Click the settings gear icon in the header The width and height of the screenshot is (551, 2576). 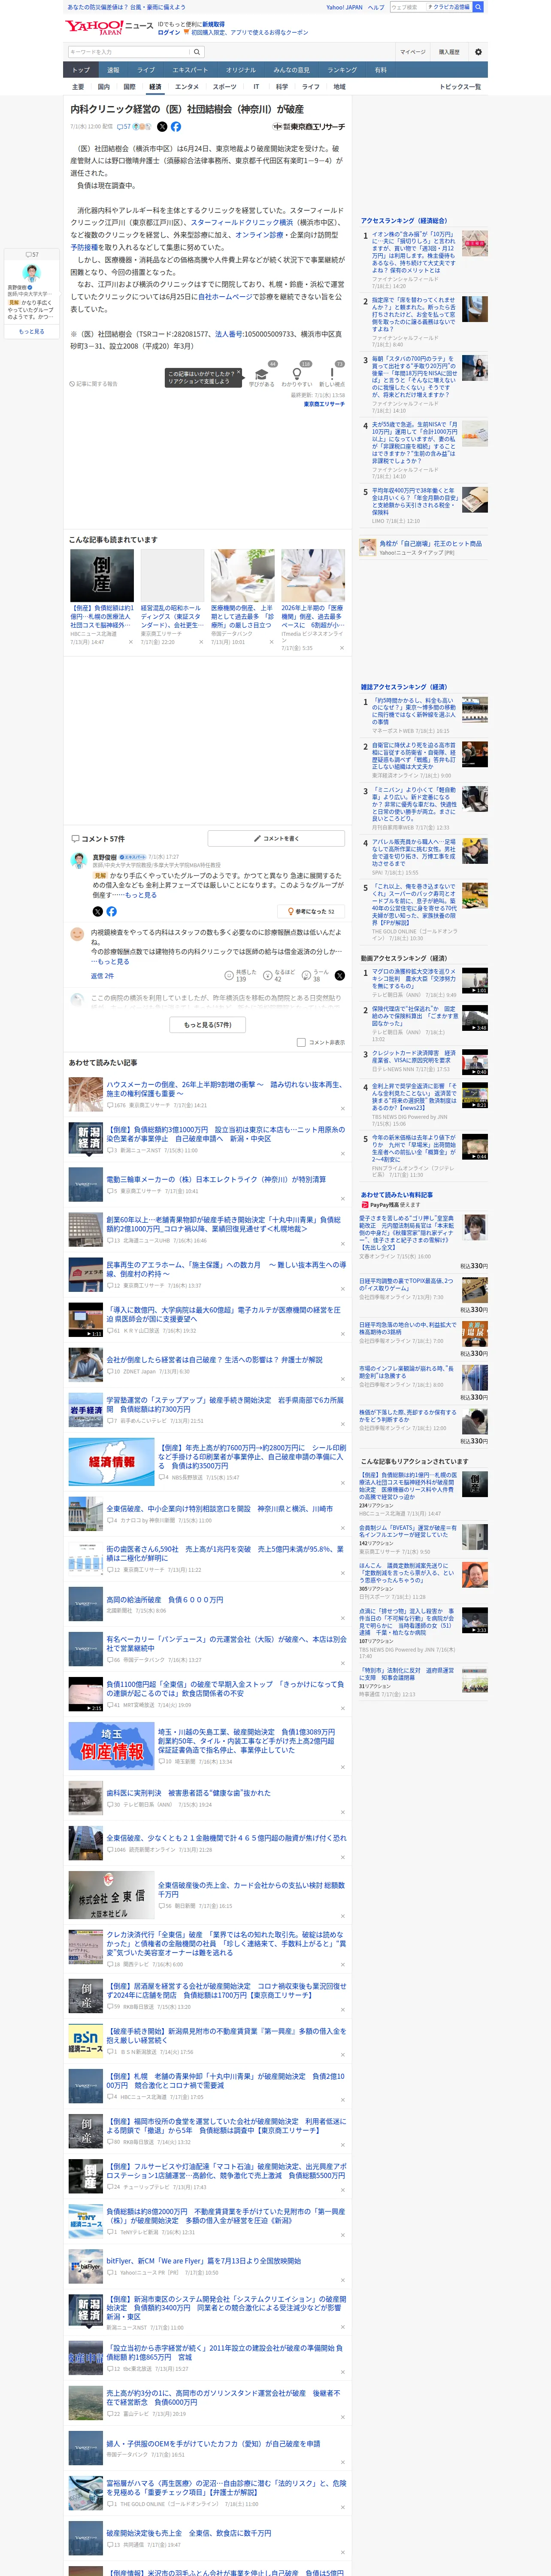(x=478, y=52)
